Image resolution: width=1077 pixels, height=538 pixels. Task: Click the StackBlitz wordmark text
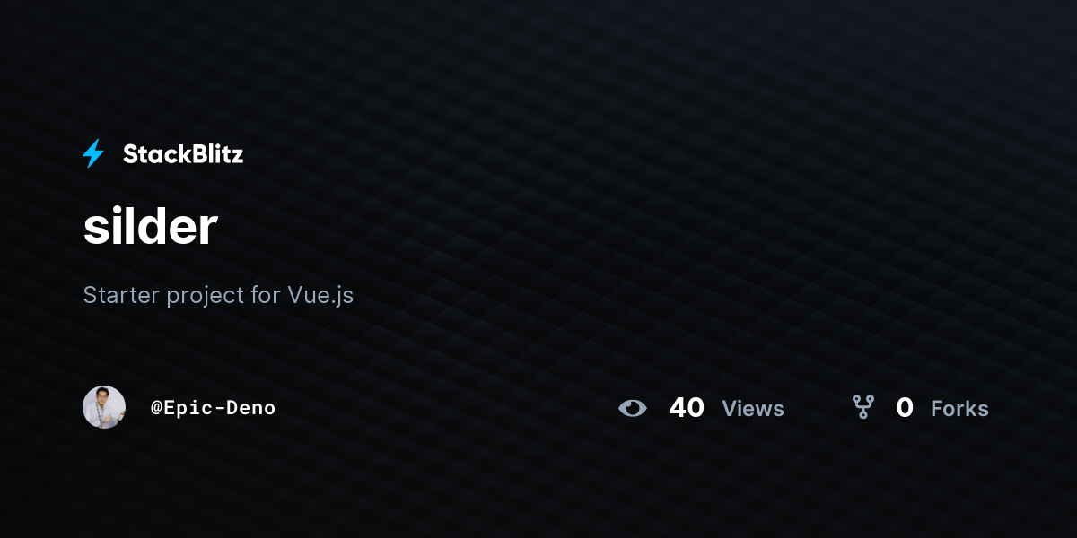click(x=183, y=154)
